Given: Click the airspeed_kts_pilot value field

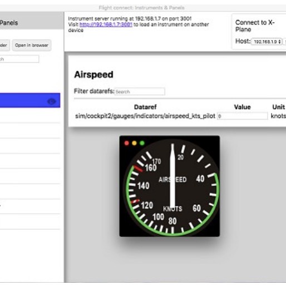Looking at the screenshot, I should click(x=242, y=116).
